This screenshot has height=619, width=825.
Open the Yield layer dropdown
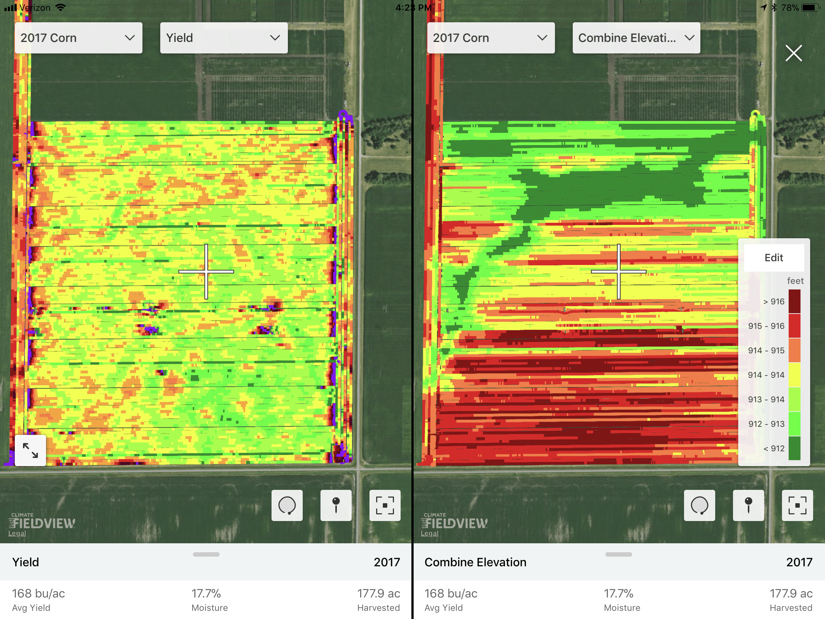[224, 38]
